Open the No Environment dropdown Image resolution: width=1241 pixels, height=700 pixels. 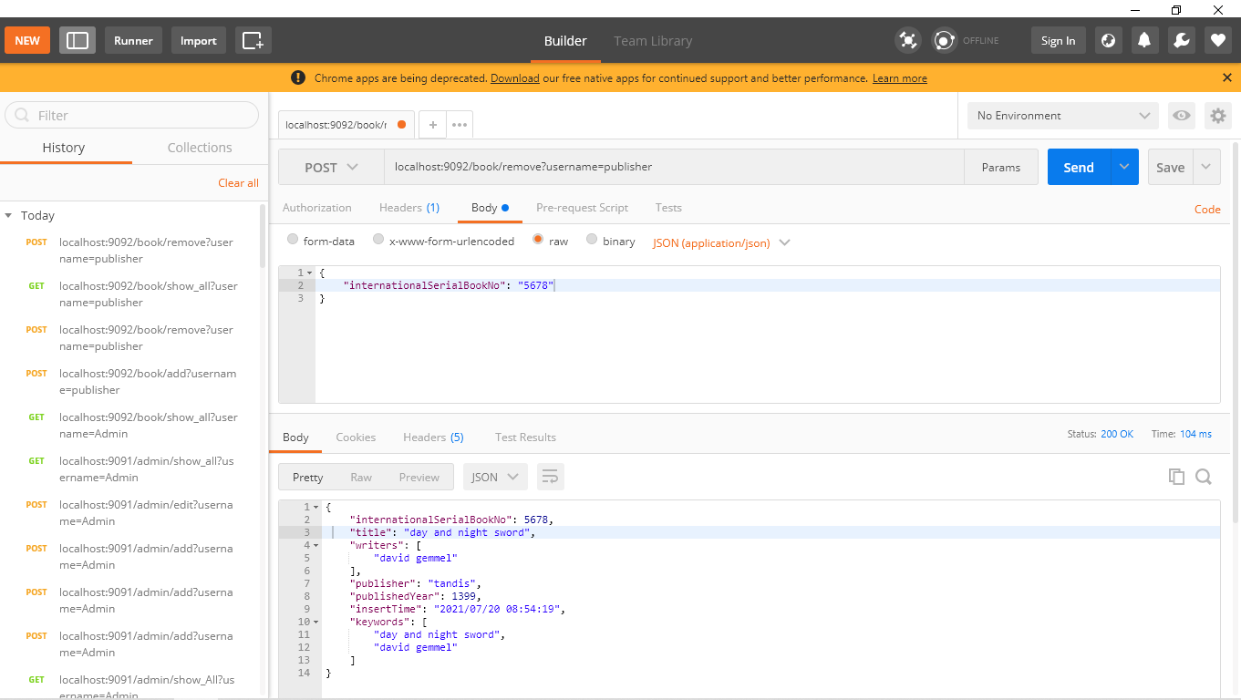click(x=1060, y=115)
